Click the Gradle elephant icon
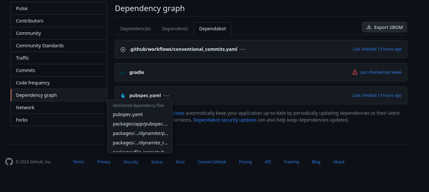The height and width of the screenshot is (192, 429). (x=123, y=72)
